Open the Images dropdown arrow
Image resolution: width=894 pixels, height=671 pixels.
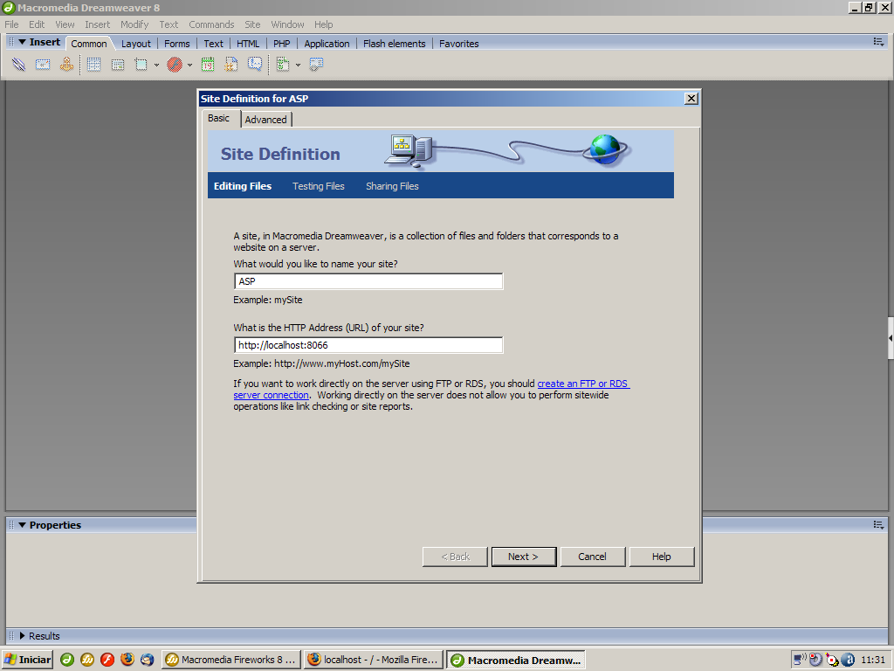[x=157, y=65]
